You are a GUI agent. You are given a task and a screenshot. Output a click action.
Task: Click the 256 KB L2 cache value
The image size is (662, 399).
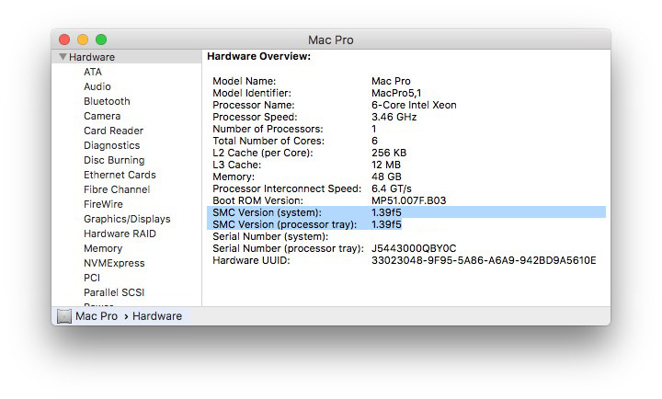(389, 153)
